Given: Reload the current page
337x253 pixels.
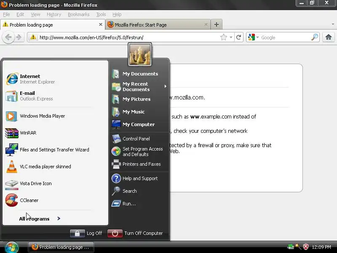Looking at the screenshot, I should coord(238,37).
